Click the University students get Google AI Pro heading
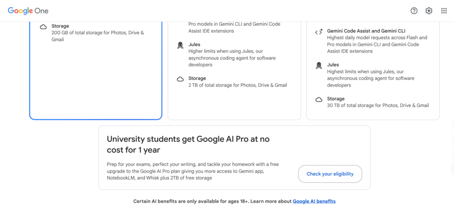 tap(188, 144)
